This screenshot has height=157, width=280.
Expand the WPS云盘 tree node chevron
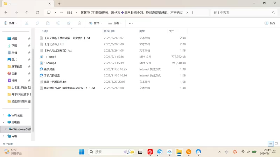coord(3,115)
